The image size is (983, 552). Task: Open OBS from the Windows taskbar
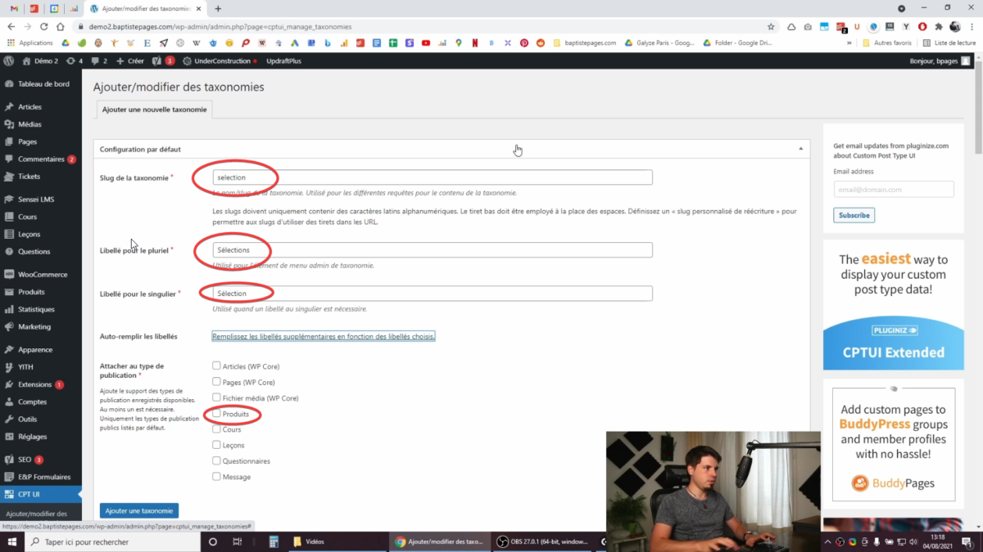(545, 541)
